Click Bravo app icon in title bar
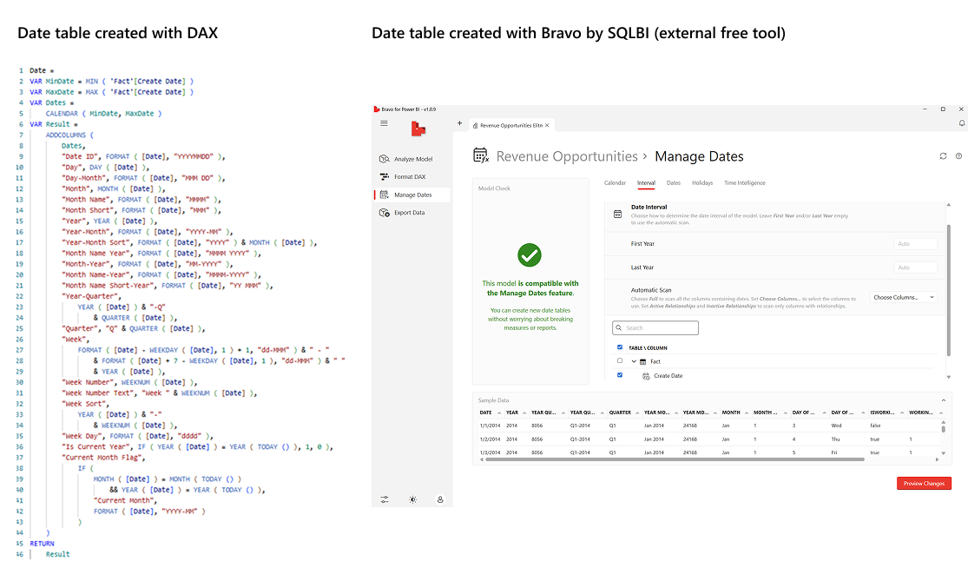This screenshot has height=581, width=968. [x=377, y=109]
